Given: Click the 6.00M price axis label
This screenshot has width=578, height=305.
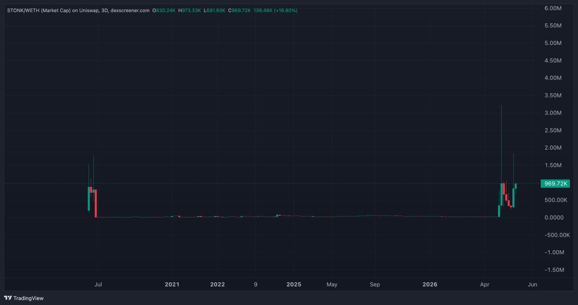Looking at the screenshot, I should point(552,8).
